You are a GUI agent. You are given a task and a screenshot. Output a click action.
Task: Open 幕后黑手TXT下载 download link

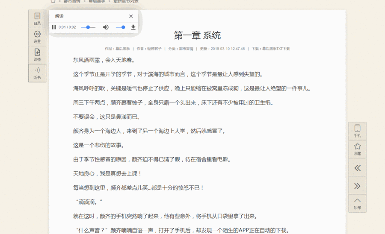276,49
